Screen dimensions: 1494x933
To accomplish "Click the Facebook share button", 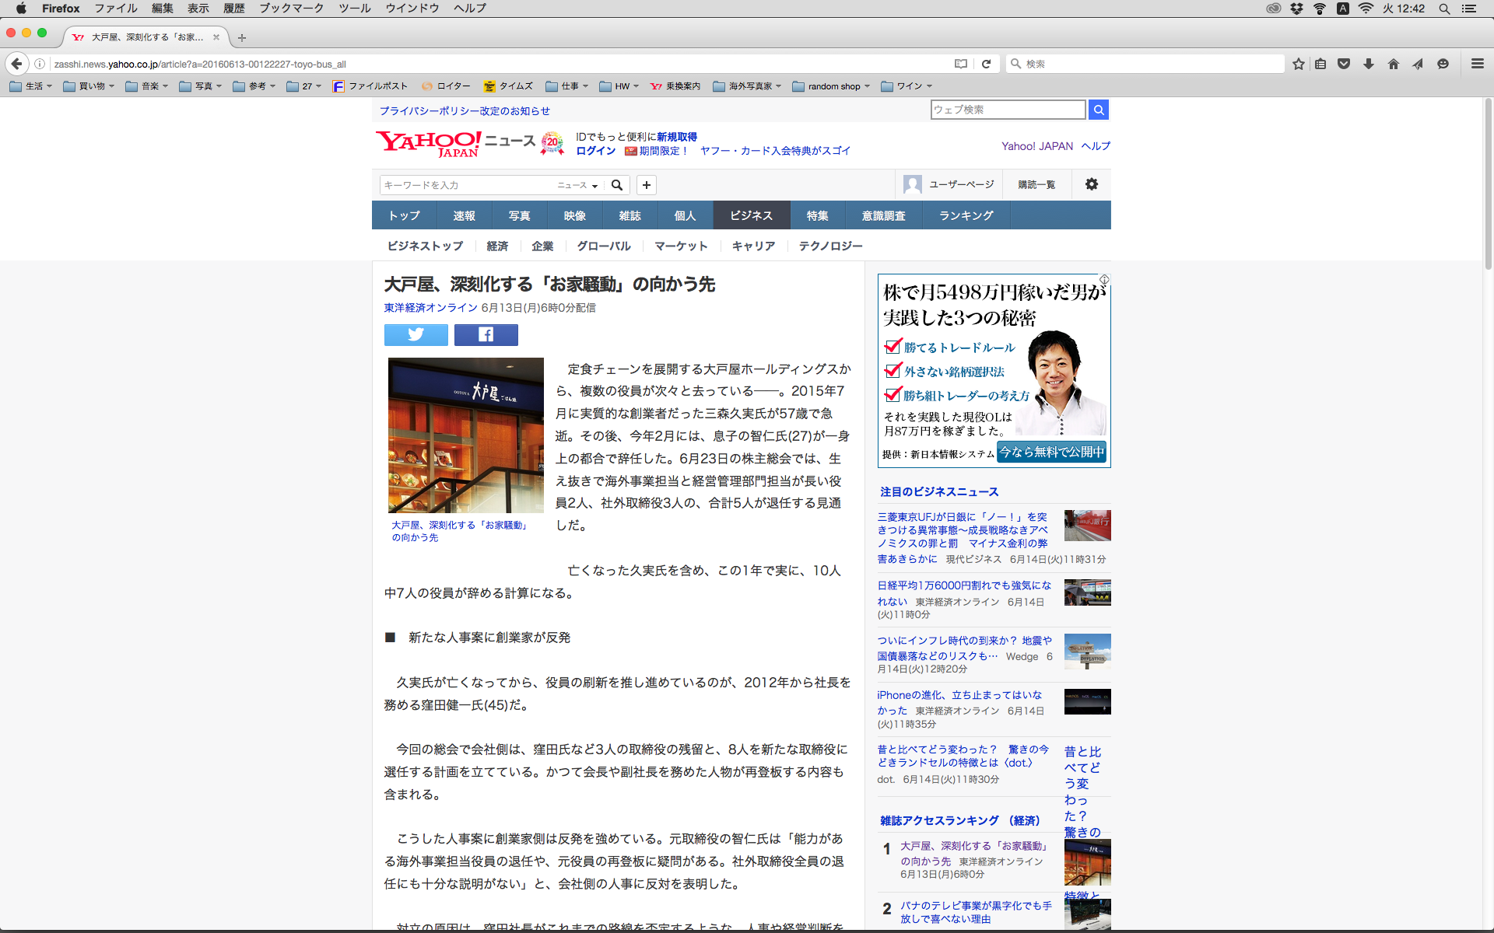I will click(486, 334).
